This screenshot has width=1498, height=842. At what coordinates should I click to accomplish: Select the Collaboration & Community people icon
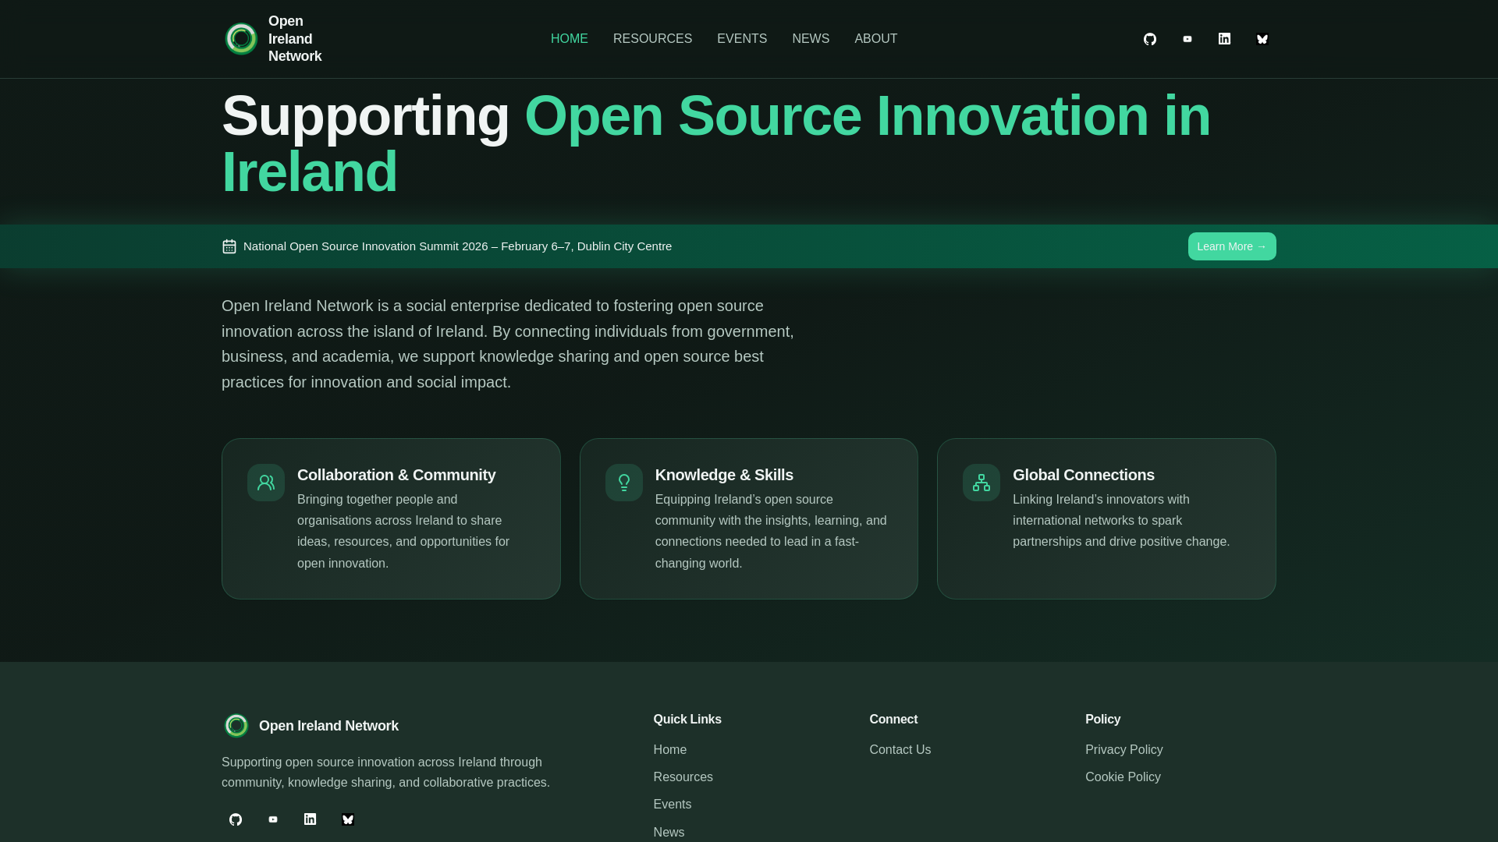265,482
